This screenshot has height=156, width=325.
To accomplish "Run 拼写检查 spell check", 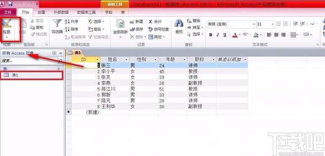I will (x=158, y=29).
